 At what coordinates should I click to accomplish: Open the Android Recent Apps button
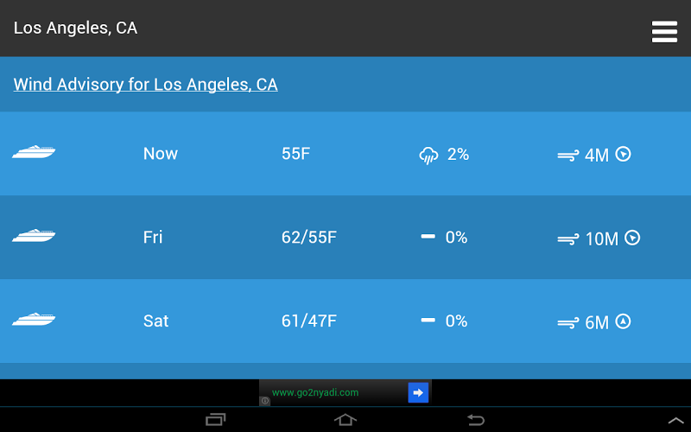coord(216,420)
